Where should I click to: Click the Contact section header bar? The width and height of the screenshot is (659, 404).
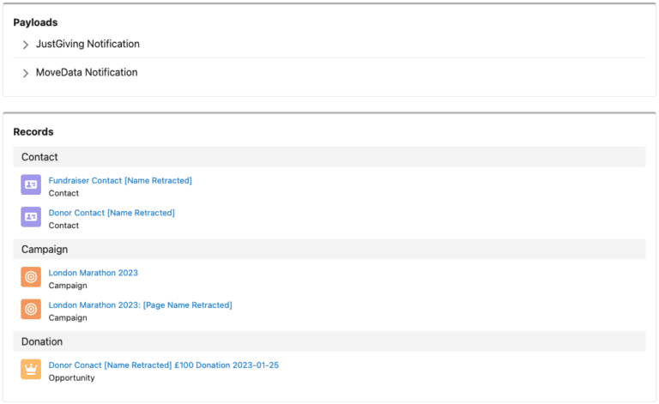pyautogui.click(x=329, y=157)
